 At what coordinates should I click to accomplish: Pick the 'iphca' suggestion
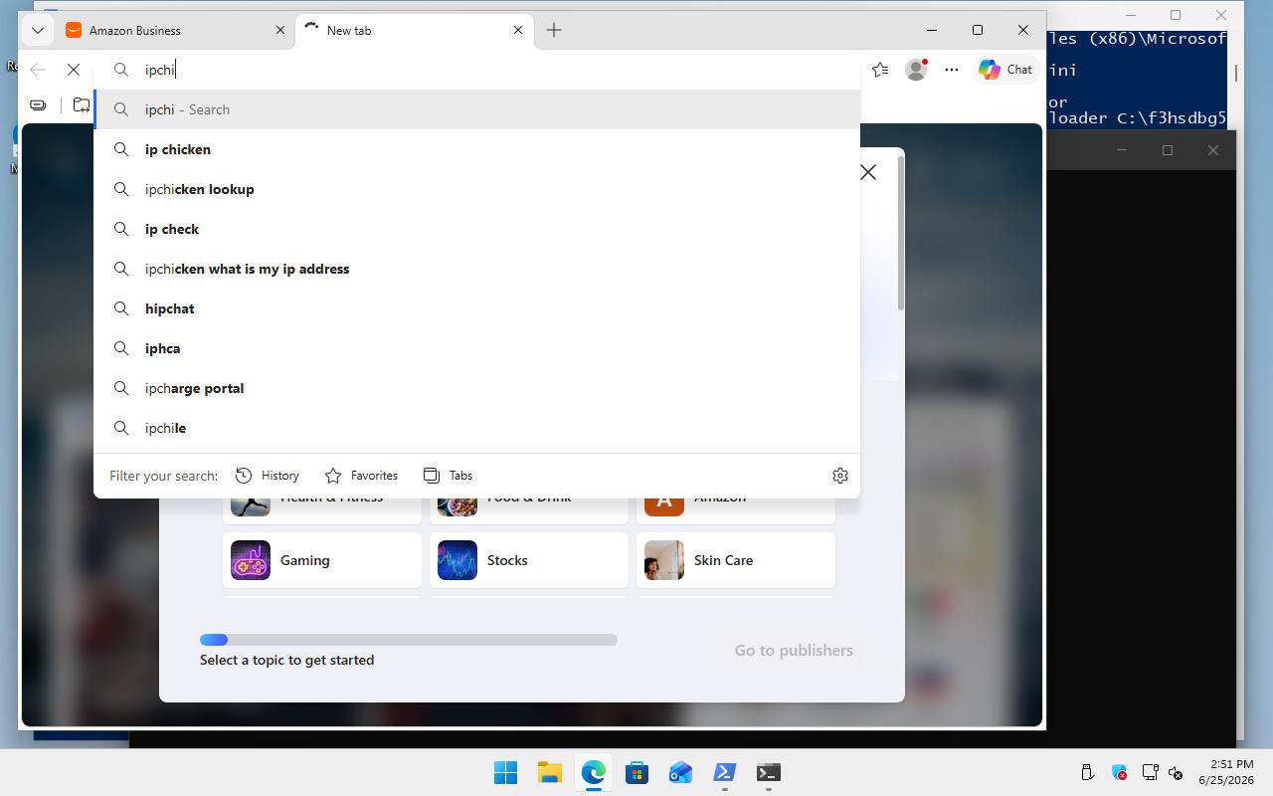pyautogui.click(x=477, y=348)
